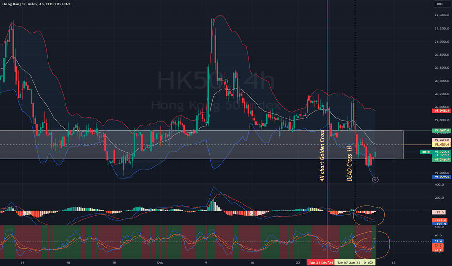Click the 21,400.0 price axis label
452x266 pixels.
point(441,15)
